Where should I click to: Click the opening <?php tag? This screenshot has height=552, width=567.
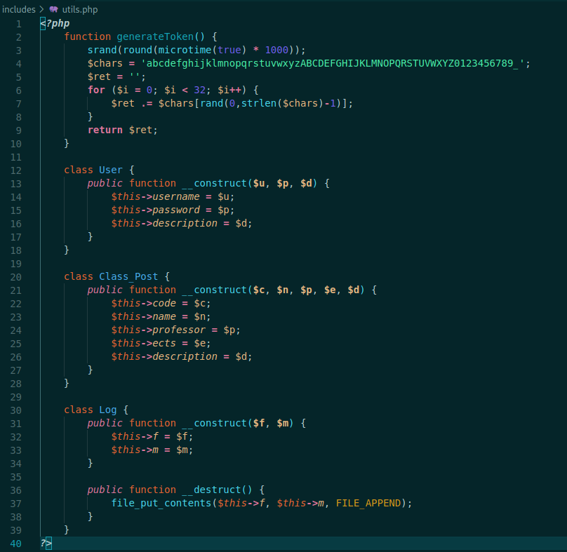click(55, 24)
